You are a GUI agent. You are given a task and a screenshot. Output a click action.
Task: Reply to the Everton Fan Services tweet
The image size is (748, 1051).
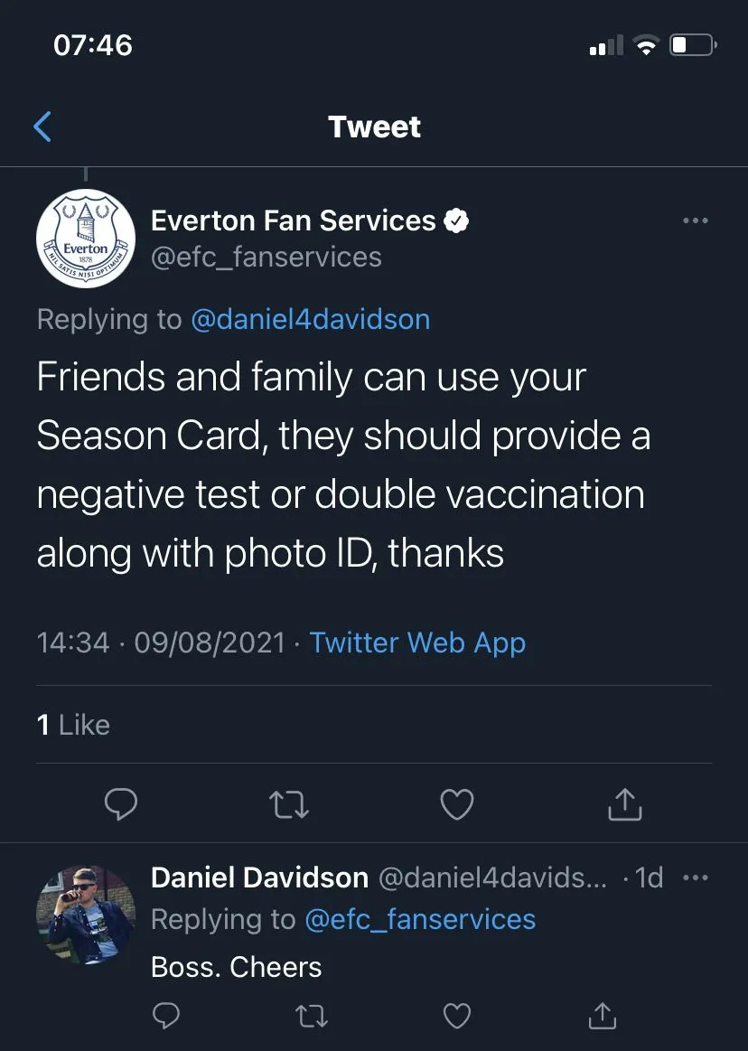(121, 803)
